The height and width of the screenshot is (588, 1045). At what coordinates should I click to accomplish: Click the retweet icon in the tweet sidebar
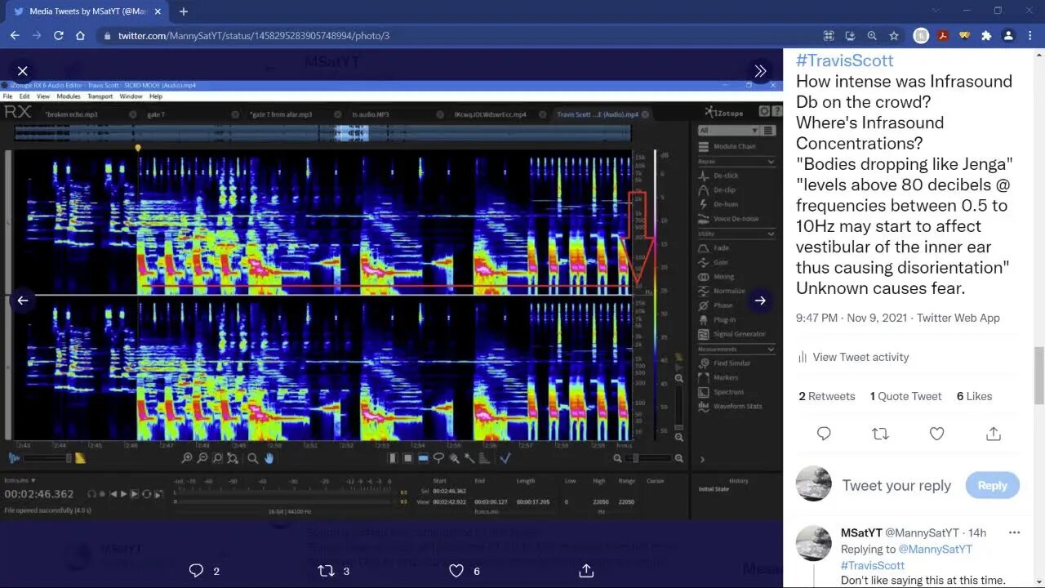(x=880, y=434)
